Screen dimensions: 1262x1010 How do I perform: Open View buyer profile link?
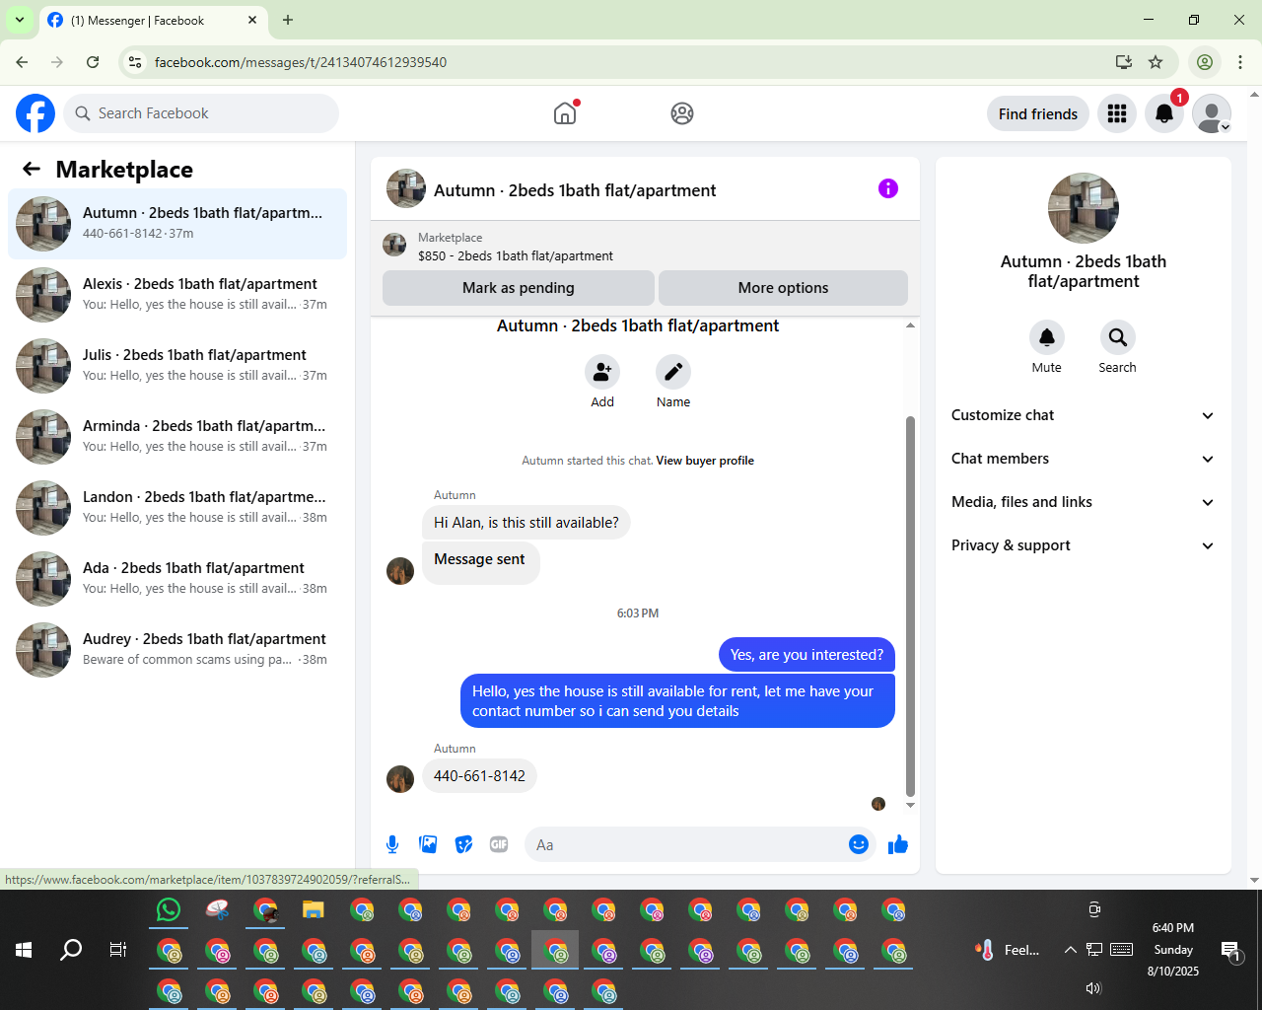[705, 461]
